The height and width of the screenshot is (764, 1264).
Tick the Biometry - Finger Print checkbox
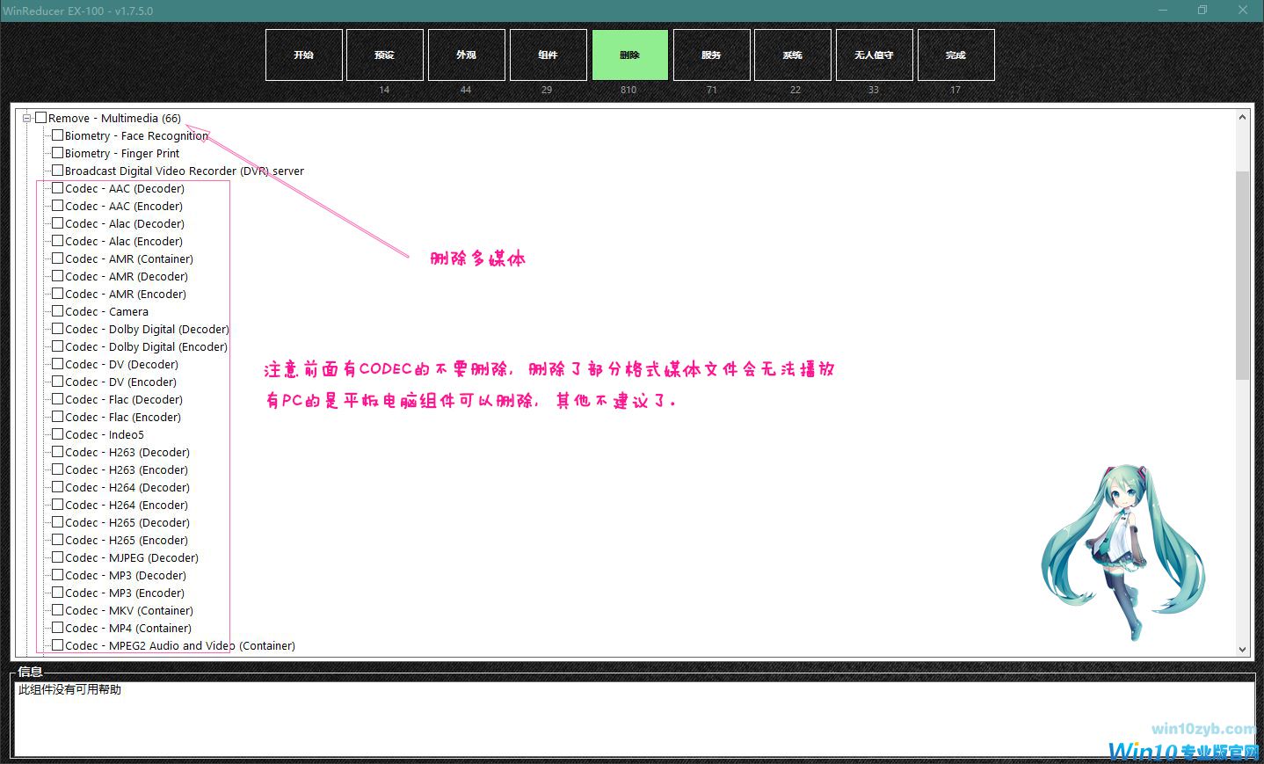point(57,153)
